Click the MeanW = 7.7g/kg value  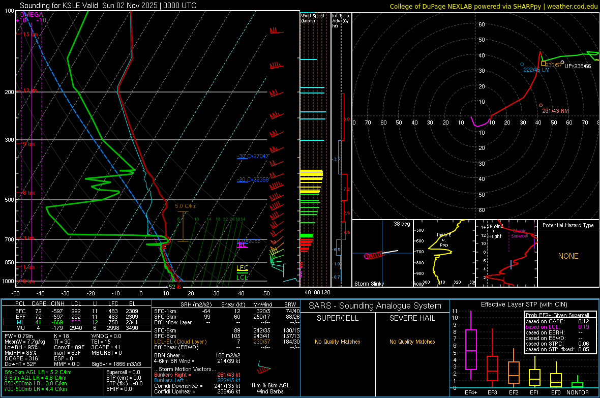tap(25, 342)
